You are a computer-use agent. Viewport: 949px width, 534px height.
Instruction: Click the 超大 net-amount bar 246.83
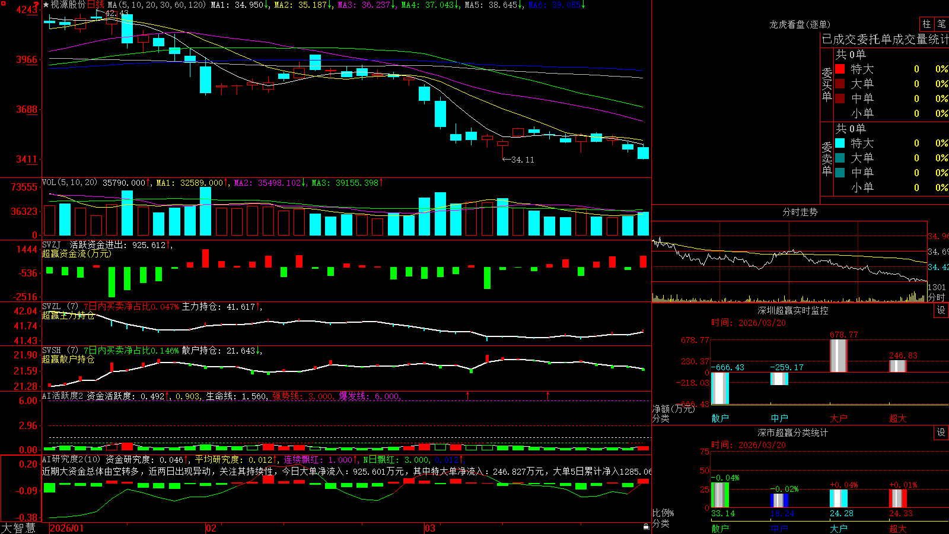(898, 366)
